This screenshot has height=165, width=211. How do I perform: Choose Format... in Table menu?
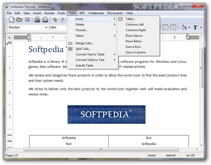pos(92,30)
